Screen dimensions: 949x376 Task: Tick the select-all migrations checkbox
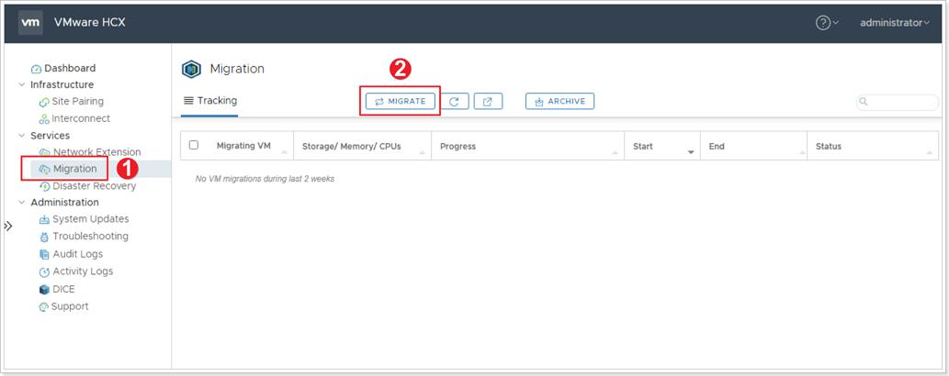[194, 145]
